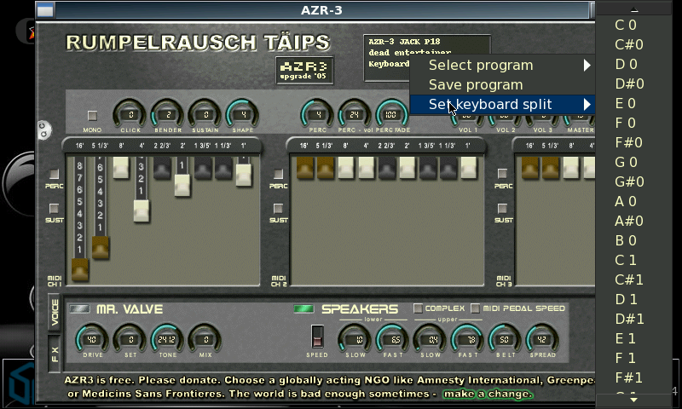
Task: Click the PERC-vol knob
Action: (x=355, y=114)
